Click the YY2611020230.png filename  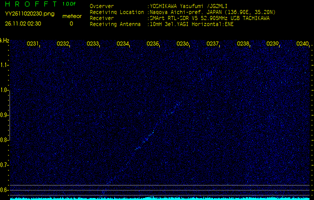[x=29, y=14]
